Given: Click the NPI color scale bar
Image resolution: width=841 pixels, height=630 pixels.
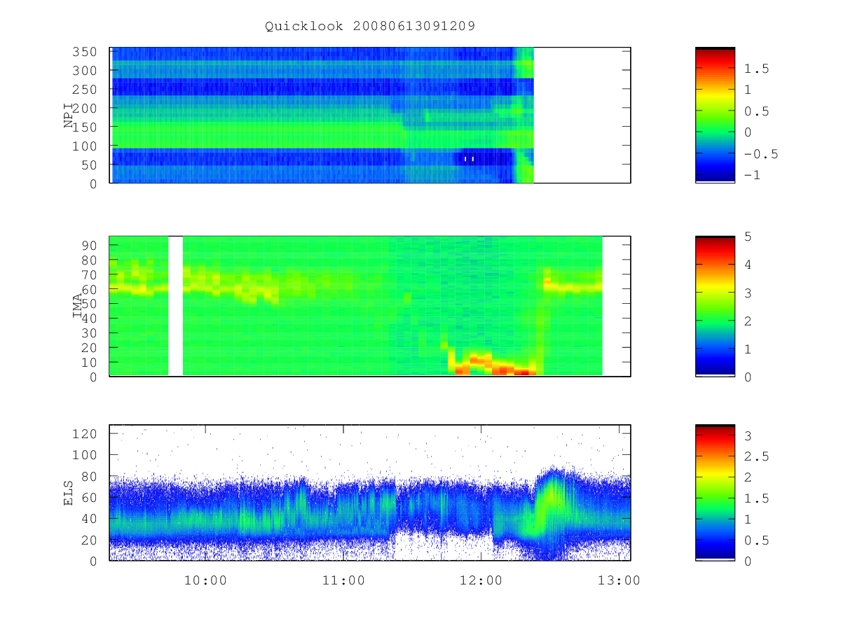Looking at the screenshot, I should (715, 115).
